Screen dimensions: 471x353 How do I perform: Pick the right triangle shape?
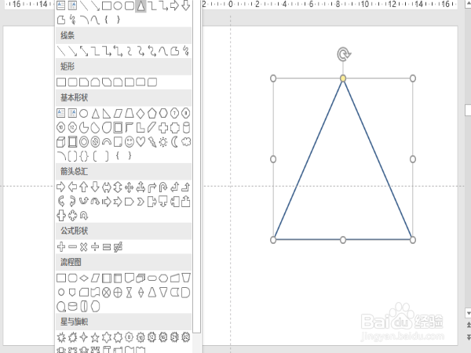(x=107, y=114)
